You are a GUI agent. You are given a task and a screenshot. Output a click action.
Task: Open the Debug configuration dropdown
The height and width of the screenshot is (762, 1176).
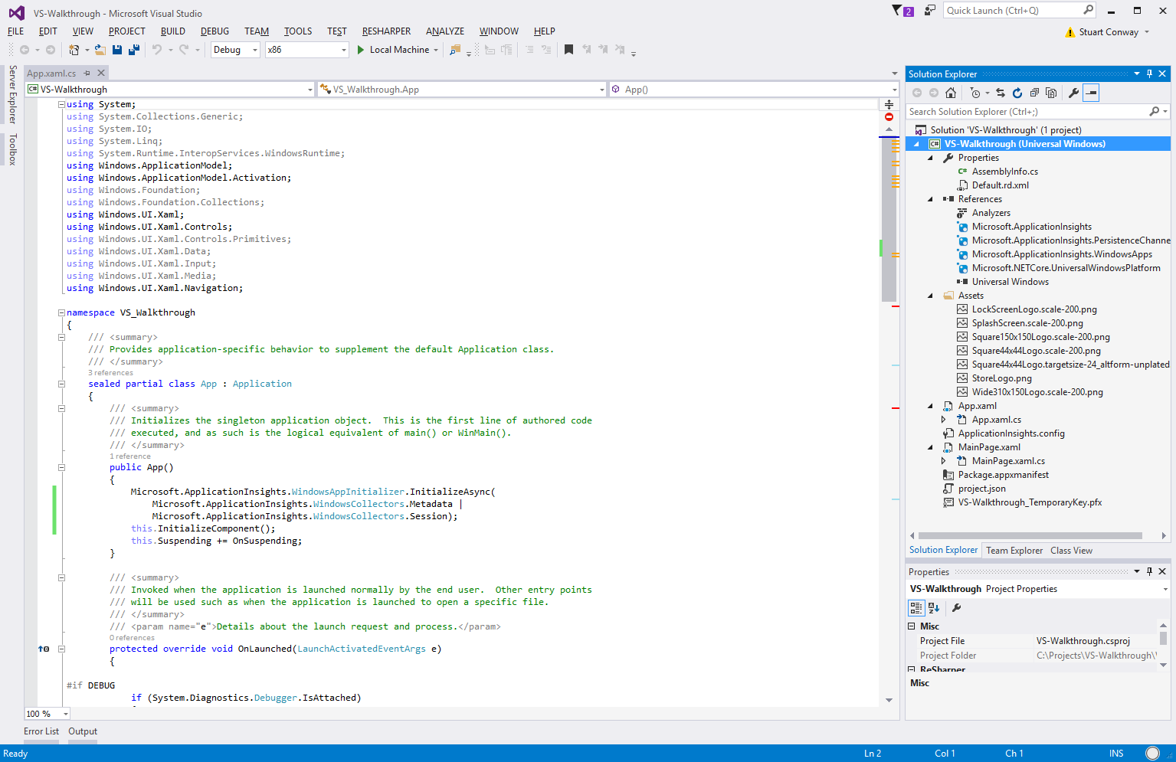pos(236,50)
